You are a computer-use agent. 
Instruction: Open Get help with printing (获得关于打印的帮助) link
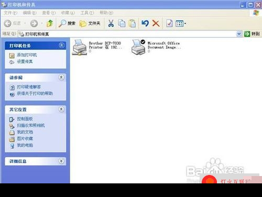(35, 93)
